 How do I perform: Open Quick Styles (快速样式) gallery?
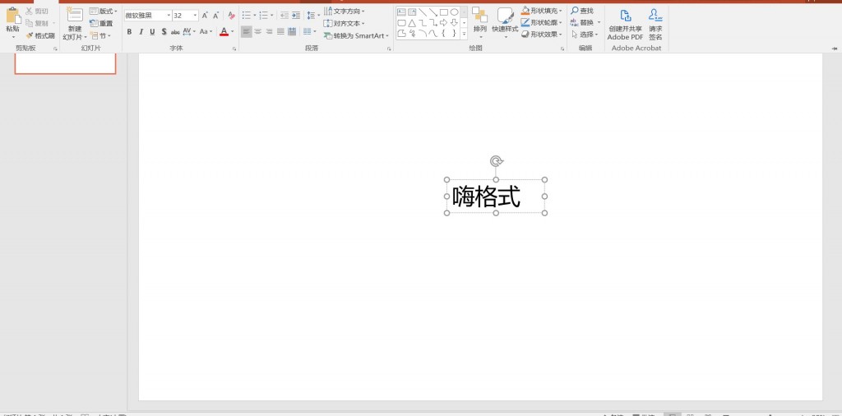505,16
